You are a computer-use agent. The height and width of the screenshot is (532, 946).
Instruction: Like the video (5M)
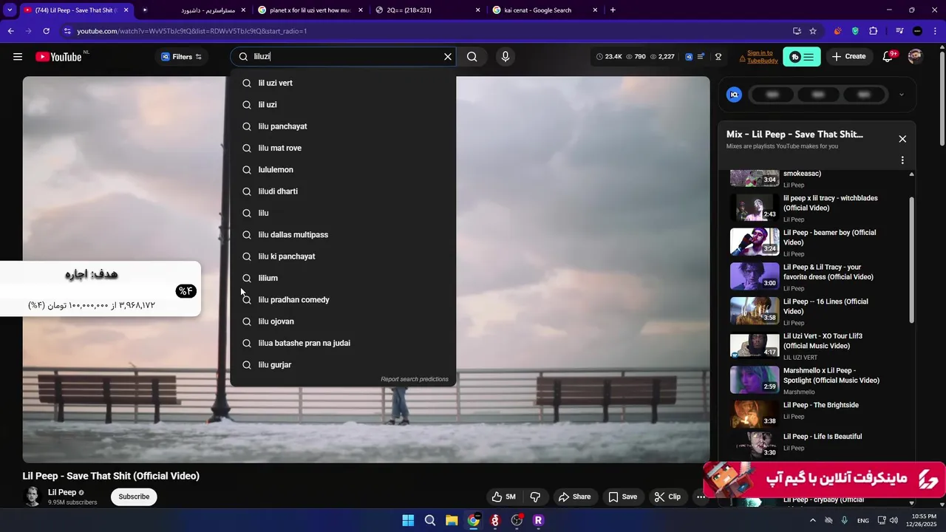pos(503,497)
